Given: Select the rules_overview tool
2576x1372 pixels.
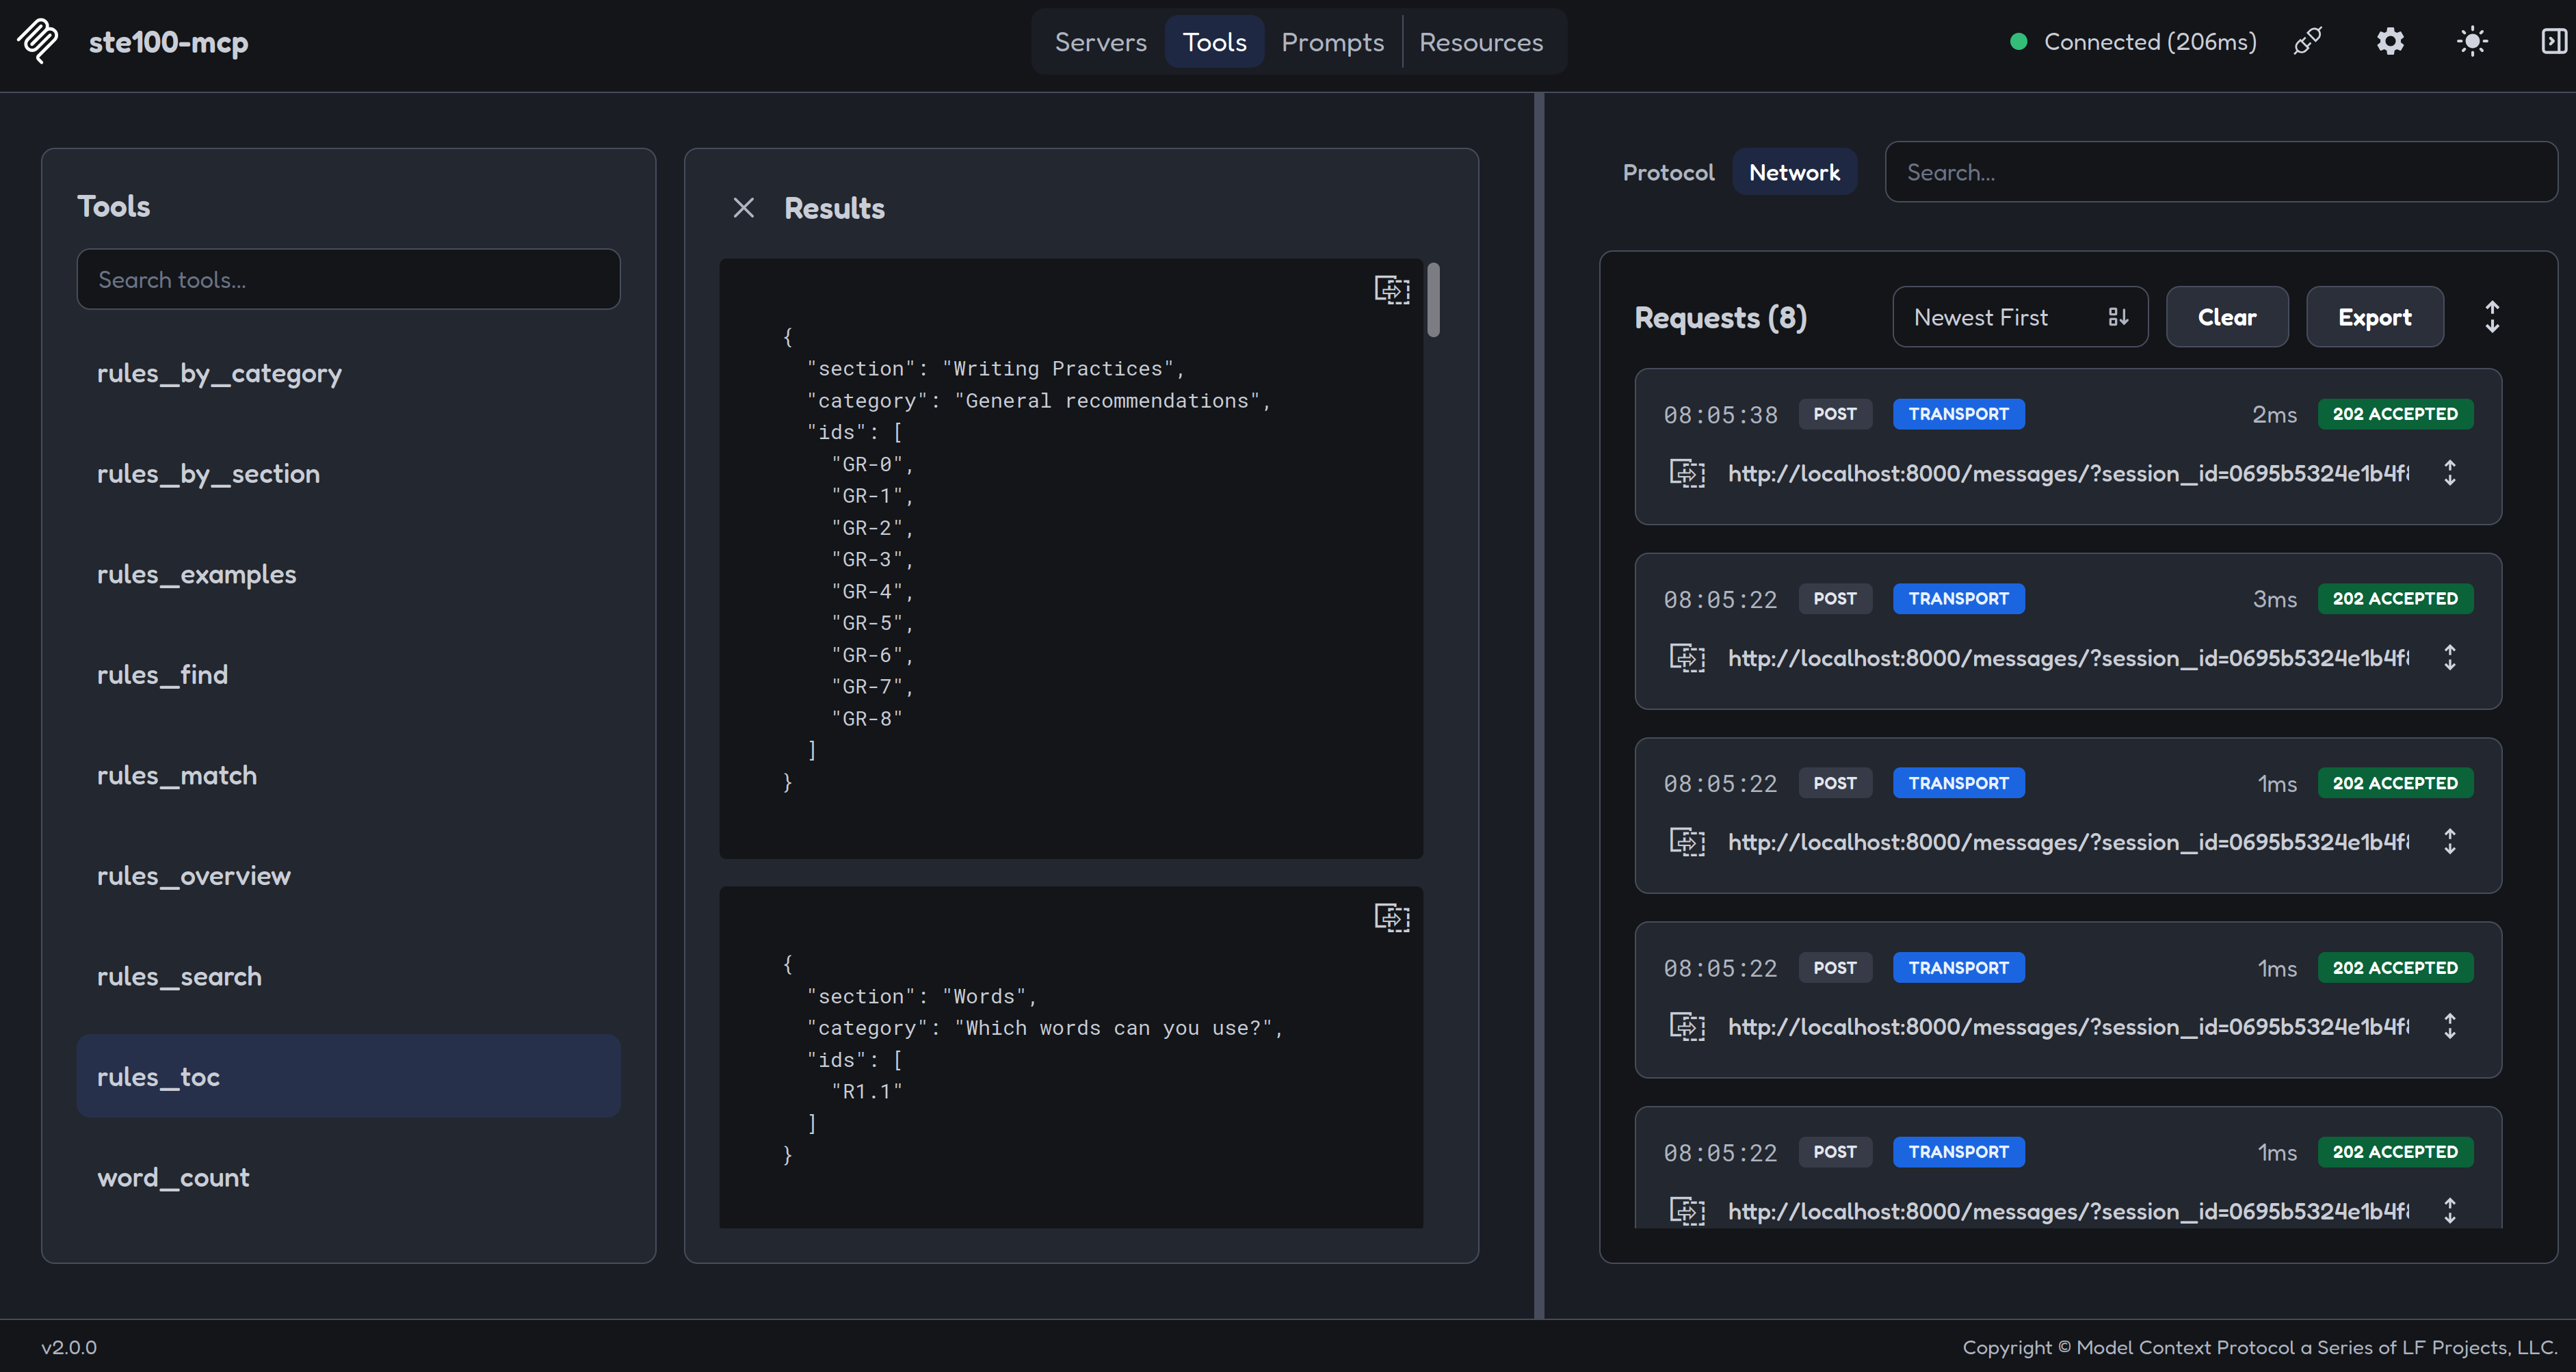Looking at the screenshot, I should [348, 875].
